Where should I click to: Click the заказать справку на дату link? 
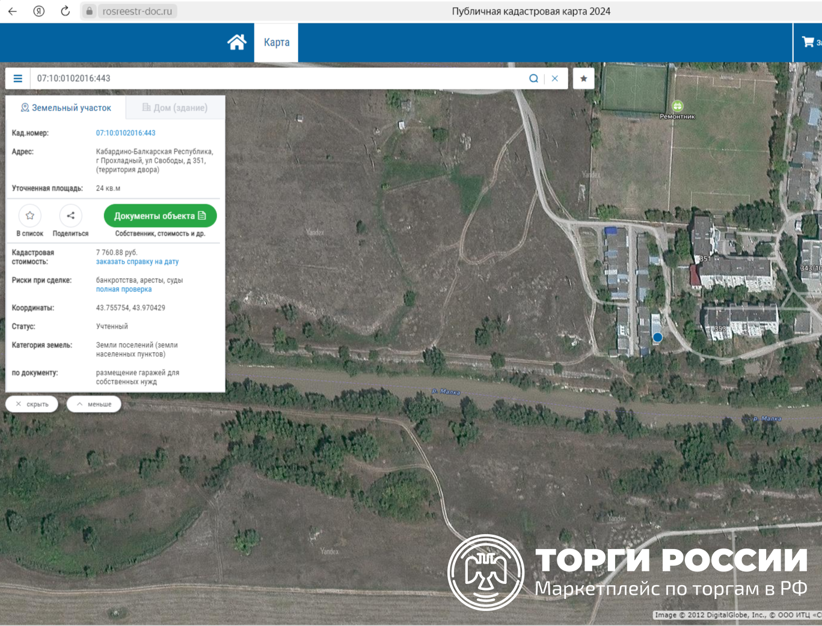(137, 262)
